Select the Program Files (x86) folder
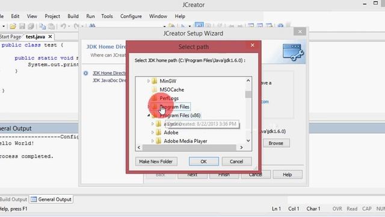385x217 pixels. [x=180, y=115]
